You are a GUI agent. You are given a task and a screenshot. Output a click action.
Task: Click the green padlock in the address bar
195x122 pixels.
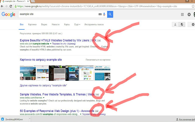click(16, 6)
